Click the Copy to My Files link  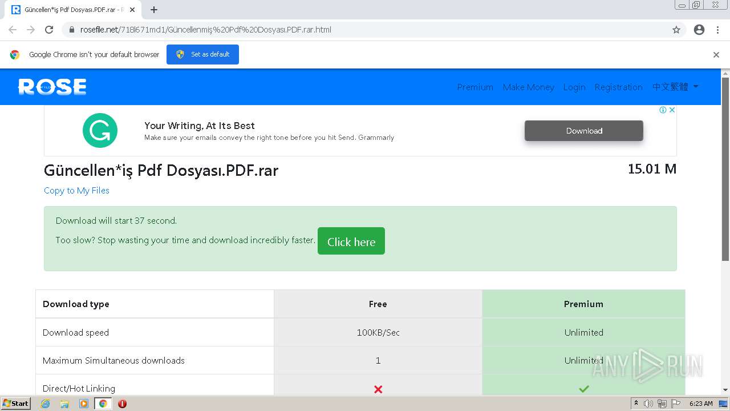[x=76, y=191]
